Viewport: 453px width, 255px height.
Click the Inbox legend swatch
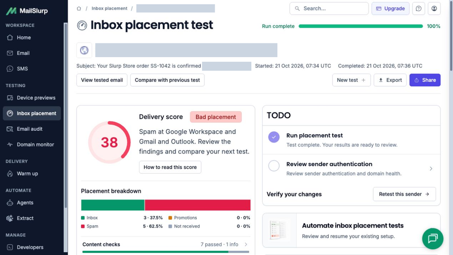pyautogui.click(x=83, y=218)
